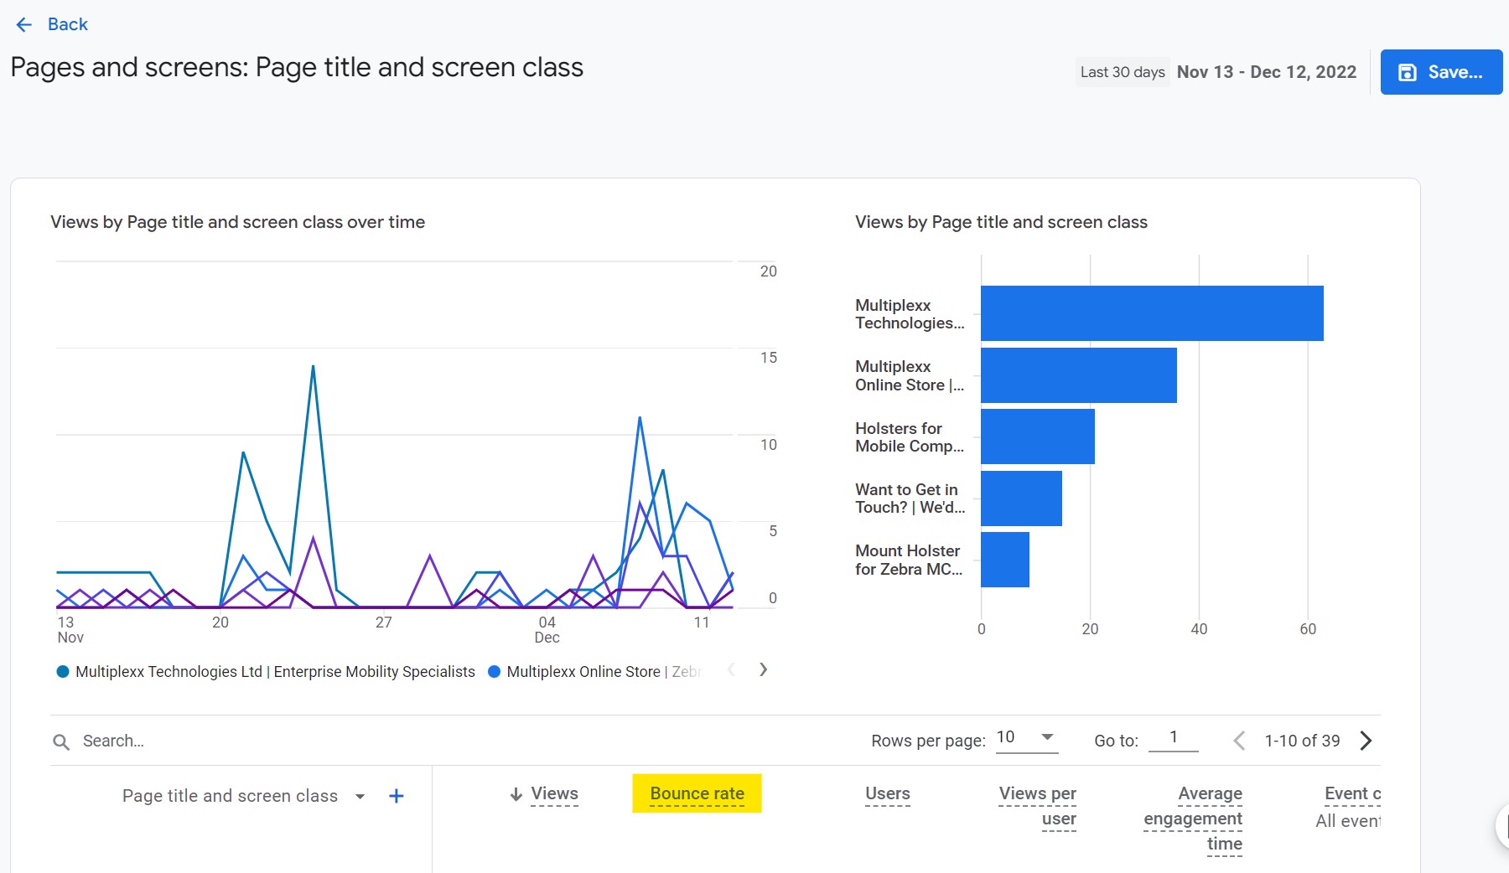Open the Page title and screen class dimension dropdown
Screen dimensions: 1509x873
[243, 796]
